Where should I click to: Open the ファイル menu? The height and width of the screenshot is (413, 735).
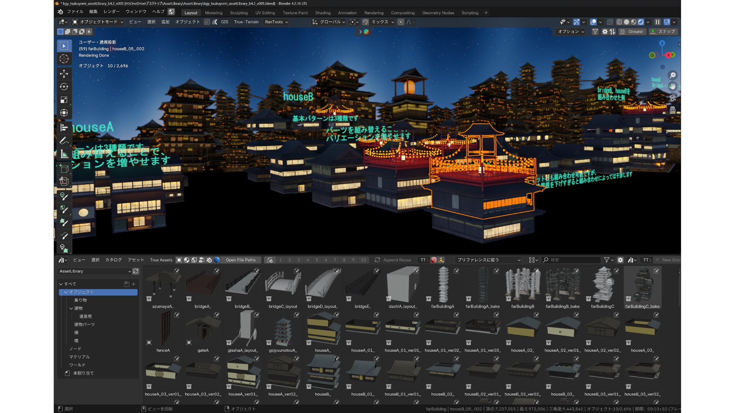pos(75,11)
